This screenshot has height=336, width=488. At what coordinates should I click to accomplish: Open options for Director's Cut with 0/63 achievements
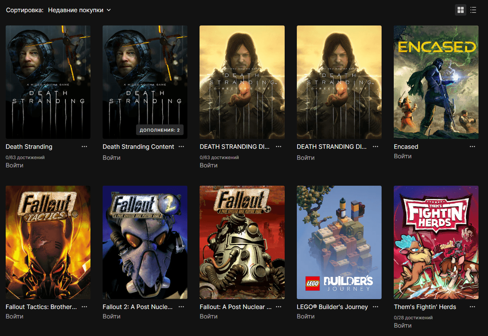click(279, 147)
